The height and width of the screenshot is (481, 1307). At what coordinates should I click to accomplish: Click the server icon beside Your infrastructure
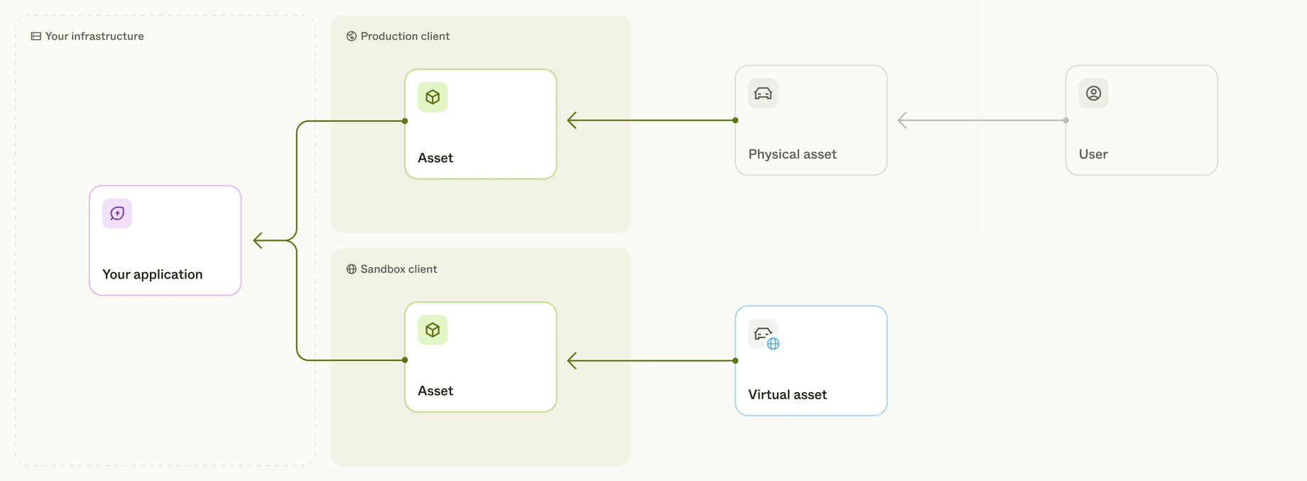pyautogui.click(x=36, y=36)
